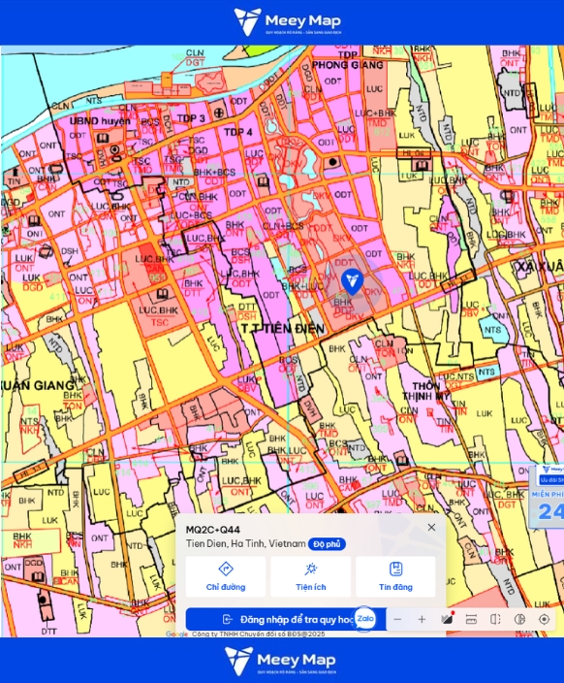Open the promotional banner at right edge
This screenshot has width=564, height=683.
[x=547, y=497]
